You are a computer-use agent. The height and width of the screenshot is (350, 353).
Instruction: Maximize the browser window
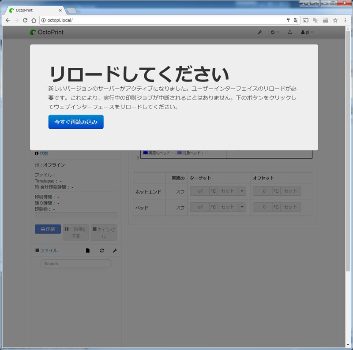point(333,4)
